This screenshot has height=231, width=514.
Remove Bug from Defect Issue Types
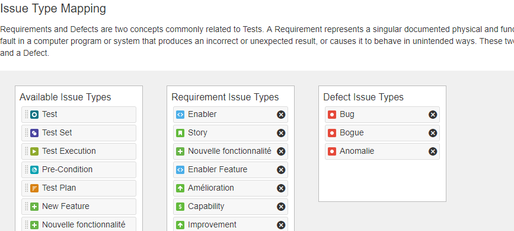point(433,115)
